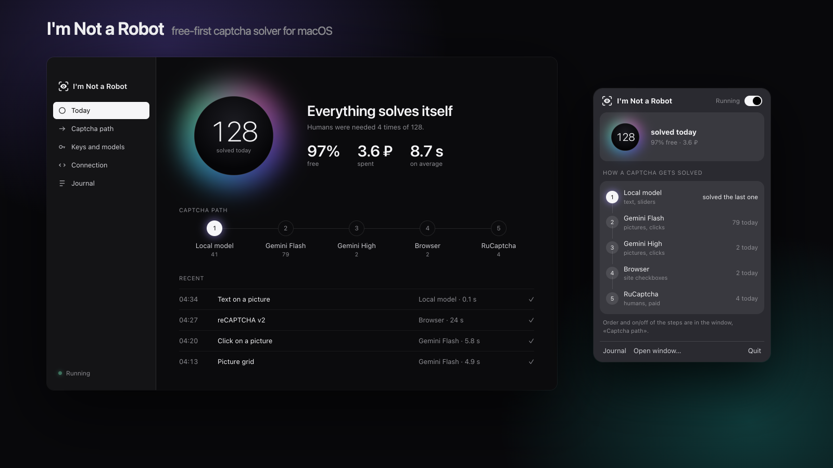Select step 3 Gemini High in captcha path
Viewport: 833px width, 468px height.
click(x=357, y=228)
